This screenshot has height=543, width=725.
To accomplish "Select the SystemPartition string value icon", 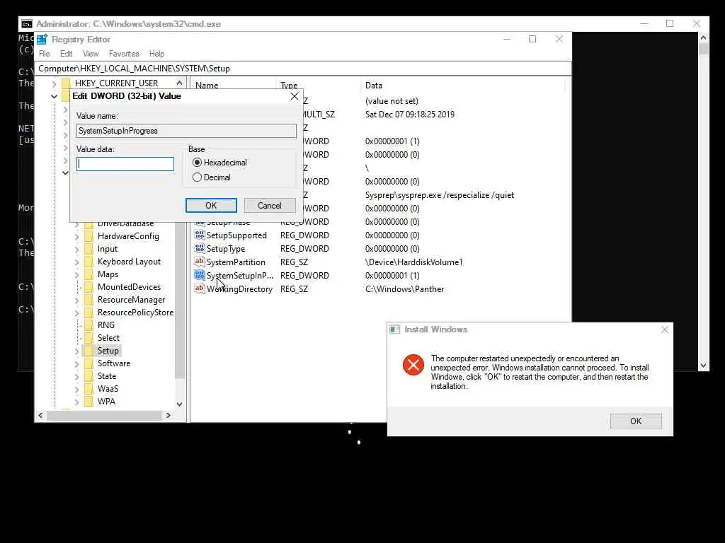I will pyautogui.click(x=199, y=262).
